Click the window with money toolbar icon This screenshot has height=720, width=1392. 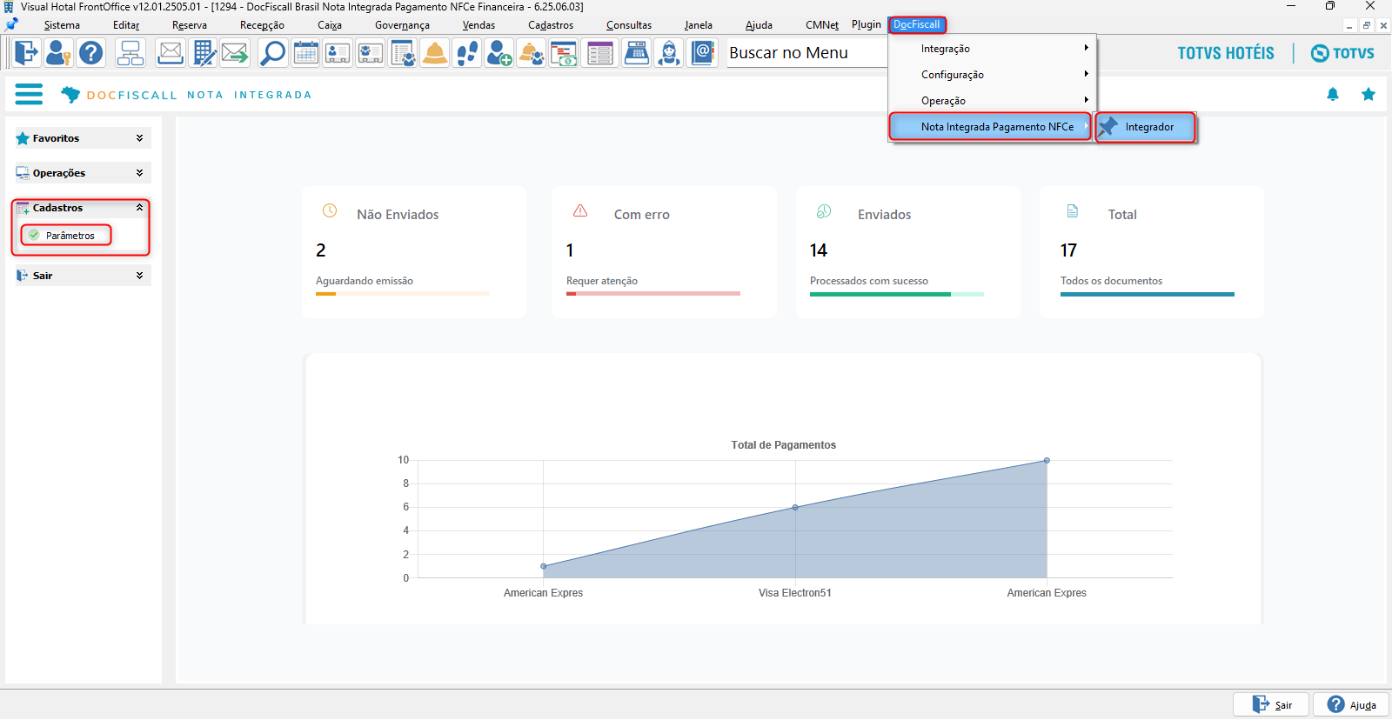click(563, 53)
